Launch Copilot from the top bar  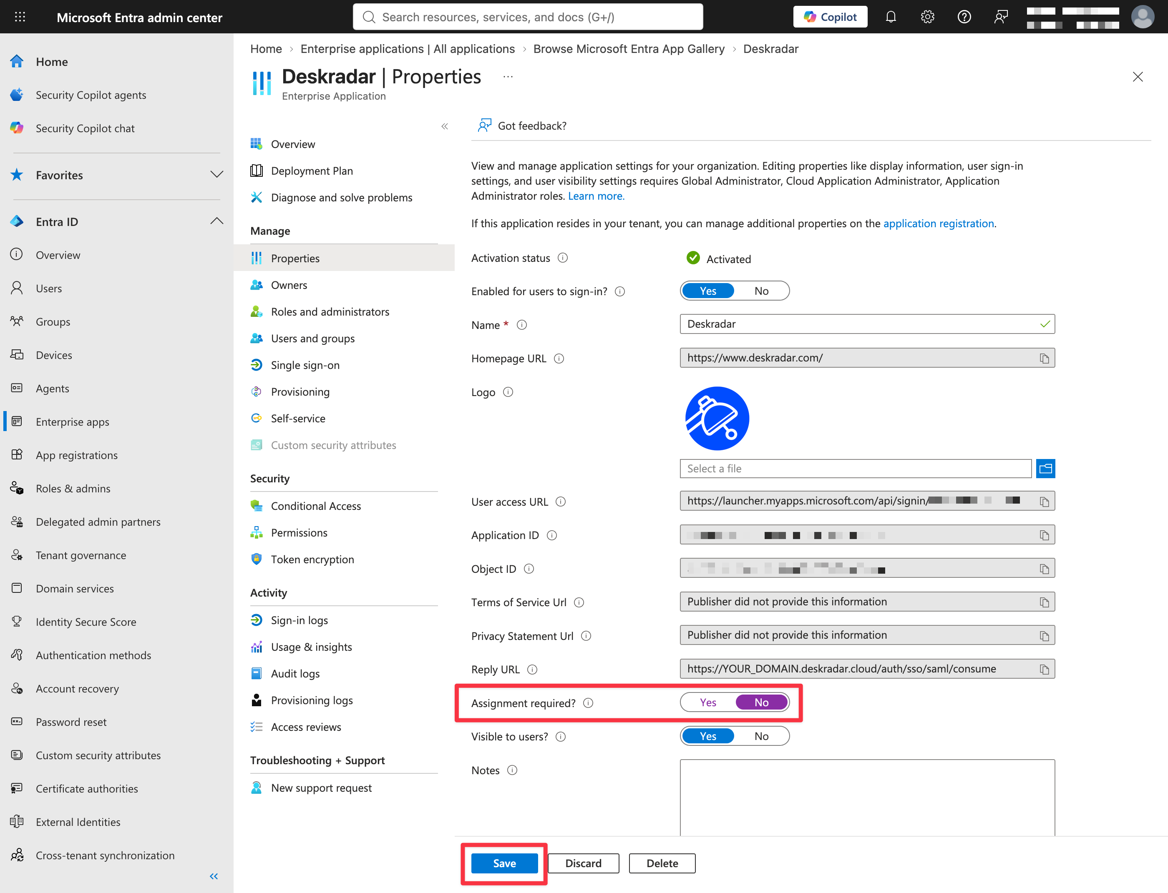(x=830, y=17)
